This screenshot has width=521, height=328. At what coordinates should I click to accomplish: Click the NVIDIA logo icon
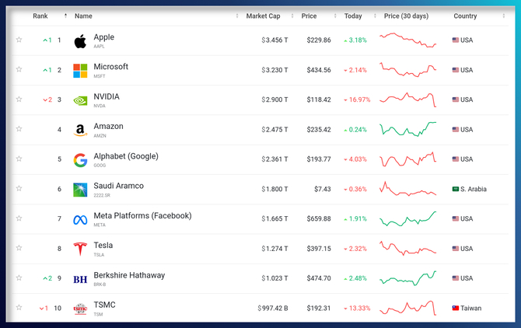tap(80, 100)
